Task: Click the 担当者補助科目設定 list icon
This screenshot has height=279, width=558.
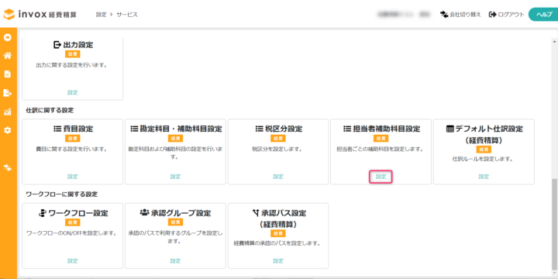Action: click(x=347, y=129)
